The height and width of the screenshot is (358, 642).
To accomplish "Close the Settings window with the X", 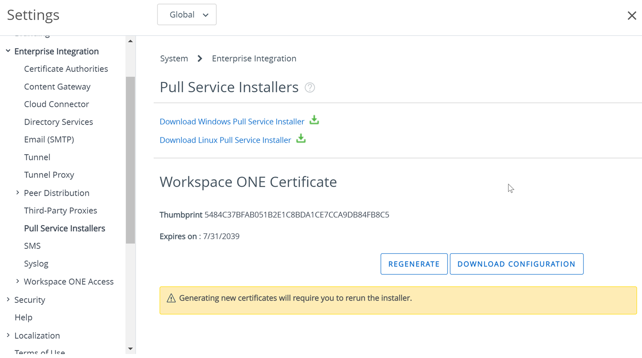I will (632, 16).
